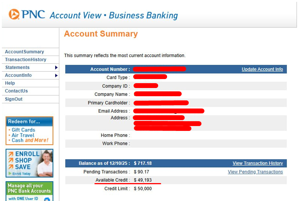This screenshot has width=307, height=201.
Task: Open the View Transaction History link
Action: (258, 163)
